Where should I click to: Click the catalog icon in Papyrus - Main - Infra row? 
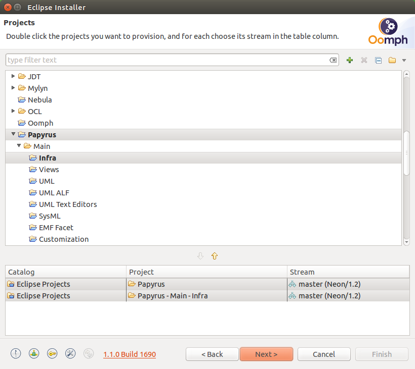point(11,296)
